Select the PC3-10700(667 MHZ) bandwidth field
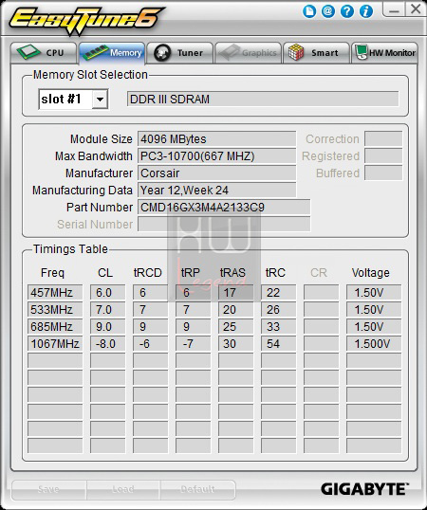427x510 pixels. pyautogui.click(x=216, y=156)
